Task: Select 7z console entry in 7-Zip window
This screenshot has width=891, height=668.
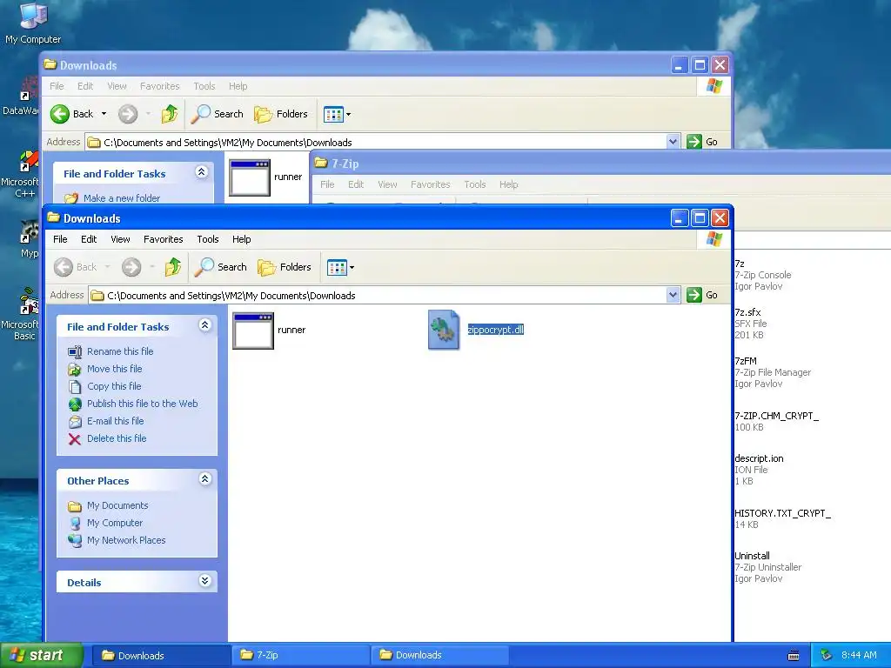Action: click(740, 264)
